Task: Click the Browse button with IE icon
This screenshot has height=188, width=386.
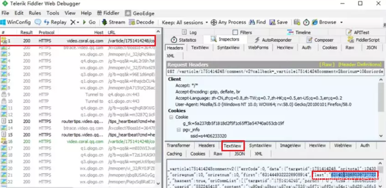Action: [324, 22]
